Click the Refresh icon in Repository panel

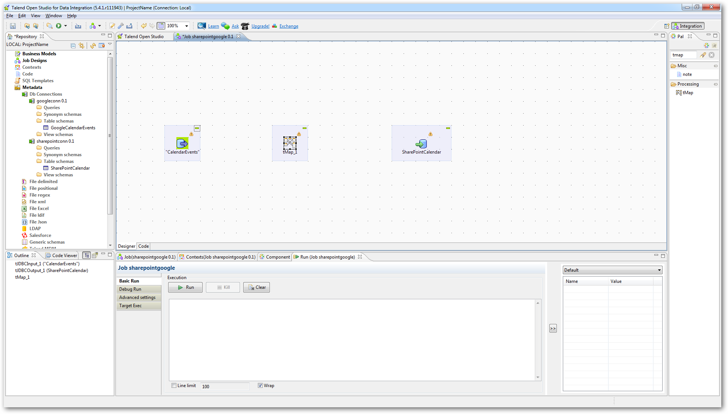pos(93,46)
